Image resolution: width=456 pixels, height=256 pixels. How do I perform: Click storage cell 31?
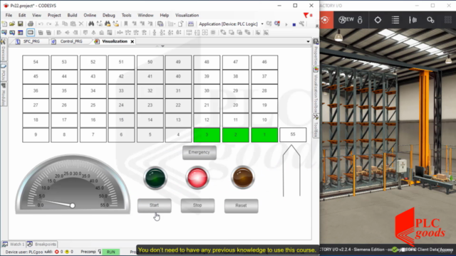point(178,91)
